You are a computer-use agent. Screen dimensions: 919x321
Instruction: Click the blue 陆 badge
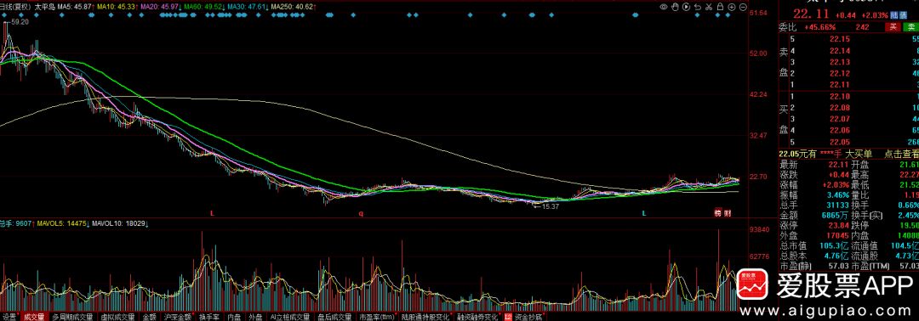point(894,16)
